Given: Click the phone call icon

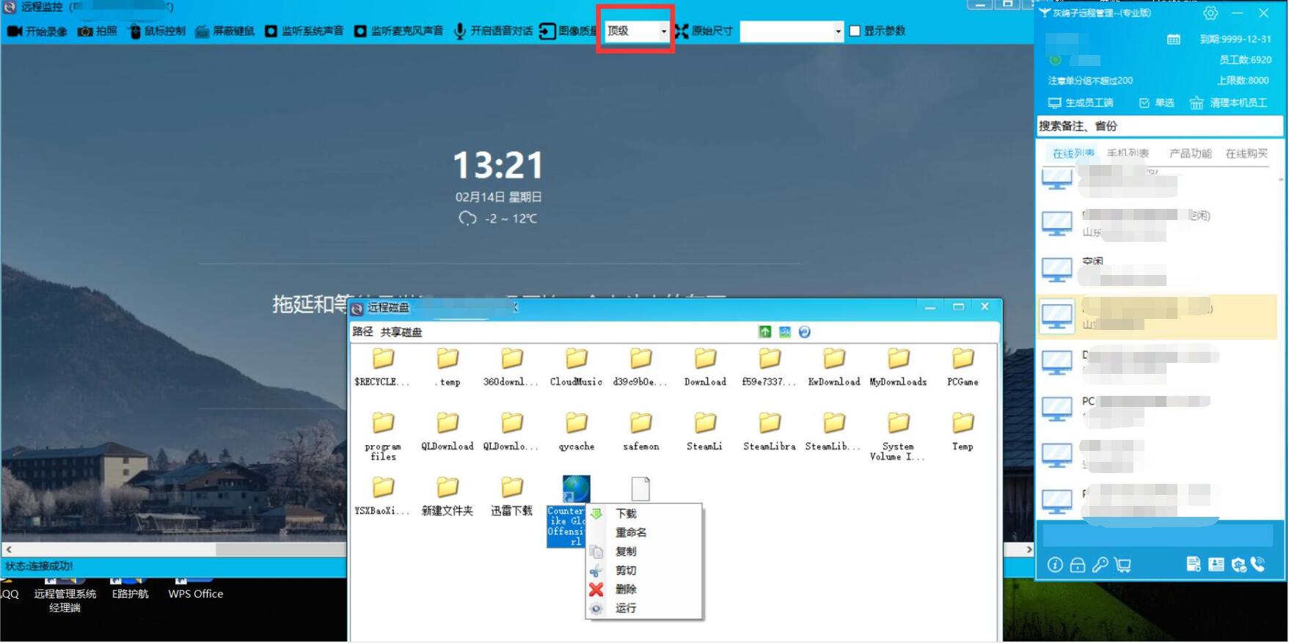Looking at the screenshot, I should [x=1258, y=564].
